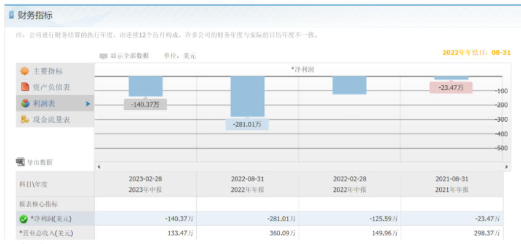Click the 导出数据 export icon

20,162
